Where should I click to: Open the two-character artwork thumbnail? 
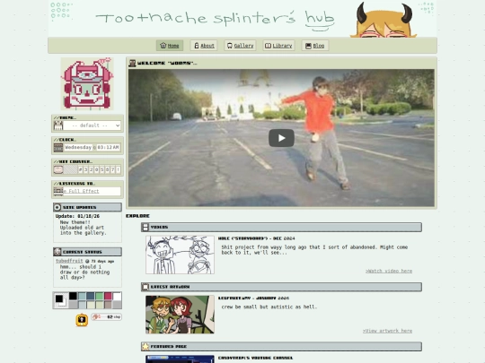pos(180,315)
